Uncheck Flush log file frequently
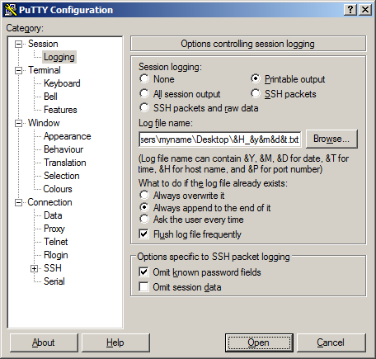376x359 pixels. click(143, 234)
